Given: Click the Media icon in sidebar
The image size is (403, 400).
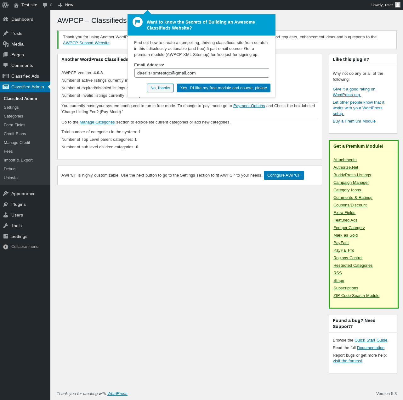Looking at the screenshot, I should point(6,44).
